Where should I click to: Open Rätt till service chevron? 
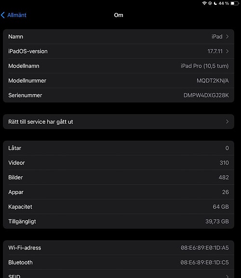(x=227, y=122)
